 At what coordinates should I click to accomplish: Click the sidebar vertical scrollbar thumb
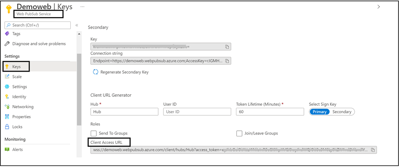coord(79,89)
